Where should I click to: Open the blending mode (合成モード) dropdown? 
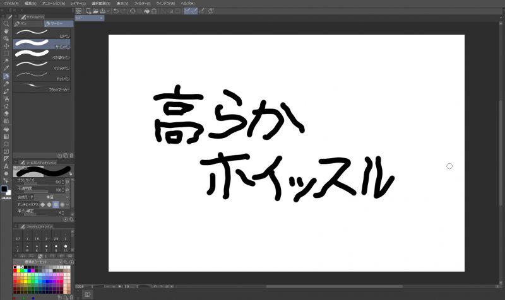(x=52, y=197)
